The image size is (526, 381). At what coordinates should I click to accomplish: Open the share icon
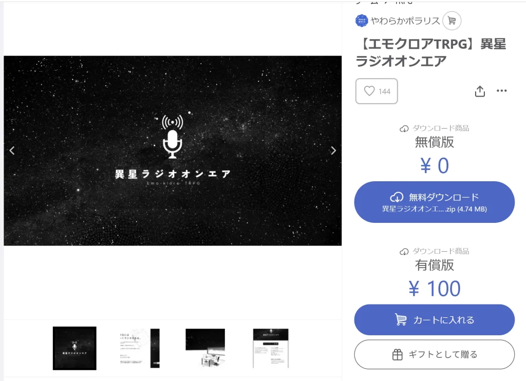coord(480,91)
